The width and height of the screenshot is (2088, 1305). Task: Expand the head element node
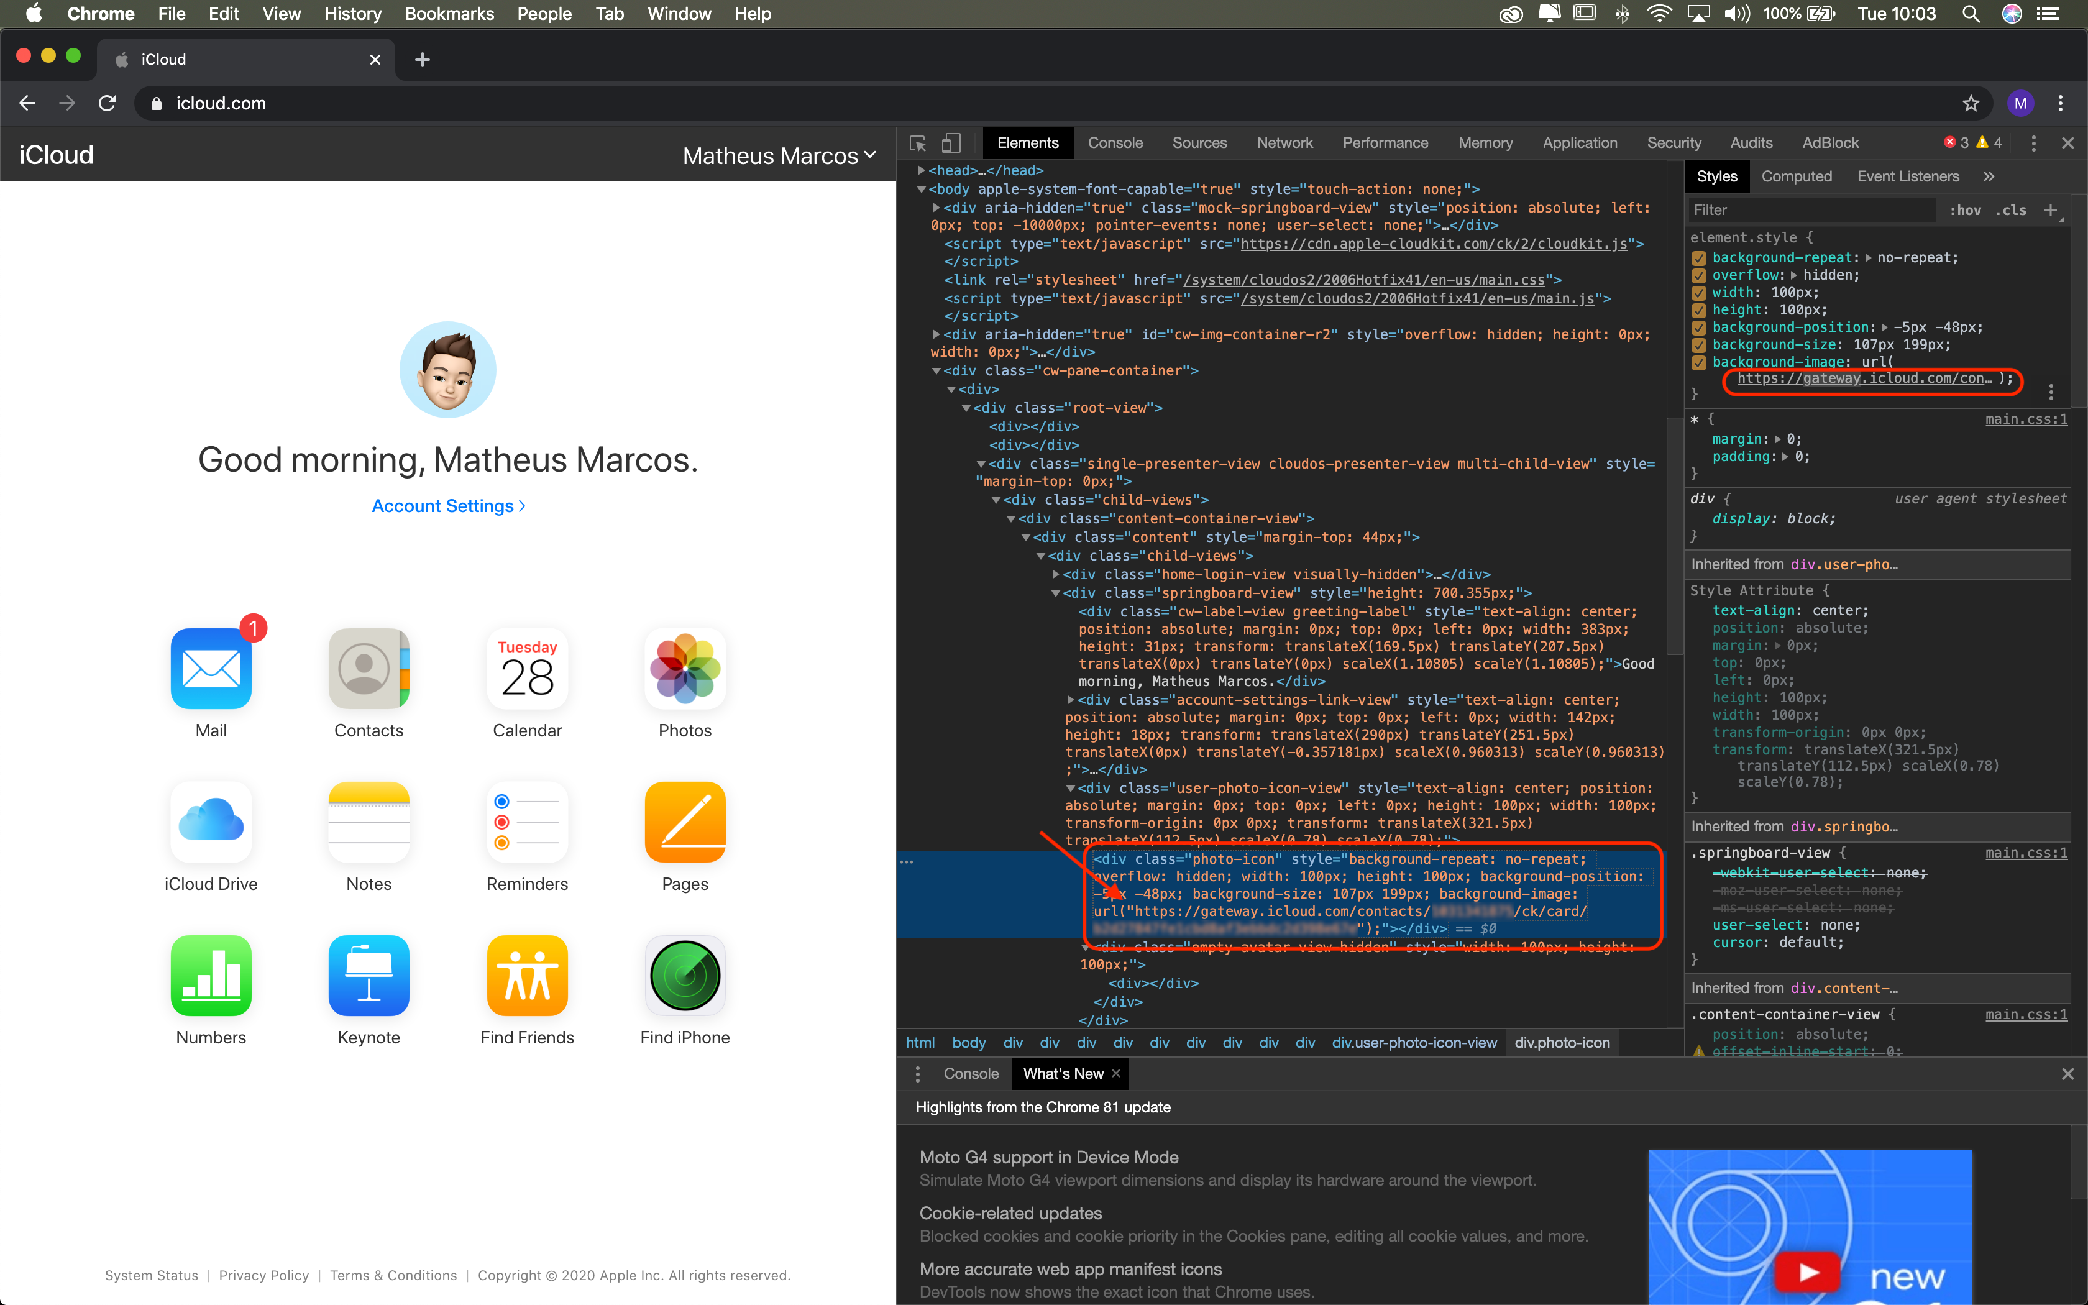(x=922, y=170)
